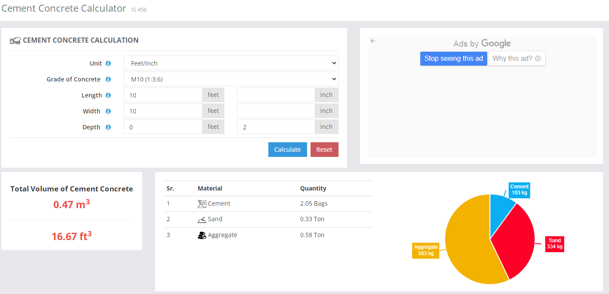This screenshot has height=294, width=609.
Task: Click the 0.47 m³ volume value
Action: point(71,204)
